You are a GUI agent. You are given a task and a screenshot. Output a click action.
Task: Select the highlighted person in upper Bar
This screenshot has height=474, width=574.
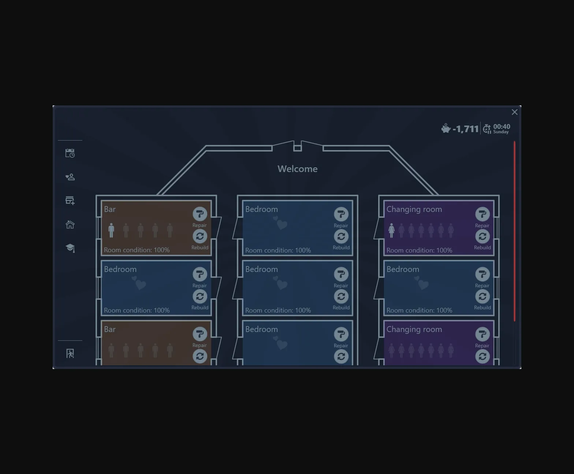pyautogui.click(x=111, y=231)
